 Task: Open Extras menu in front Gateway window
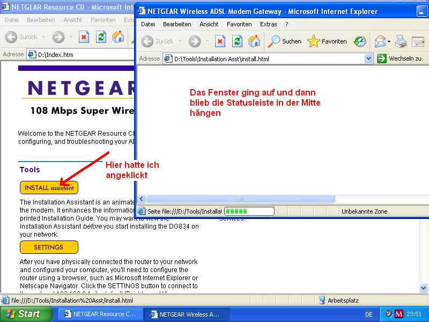(x=269, y=24)
